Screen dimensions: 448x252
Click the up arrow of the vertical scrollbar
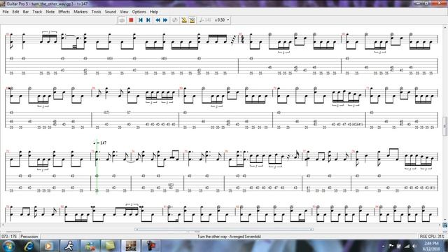click(x=445, y=27)
